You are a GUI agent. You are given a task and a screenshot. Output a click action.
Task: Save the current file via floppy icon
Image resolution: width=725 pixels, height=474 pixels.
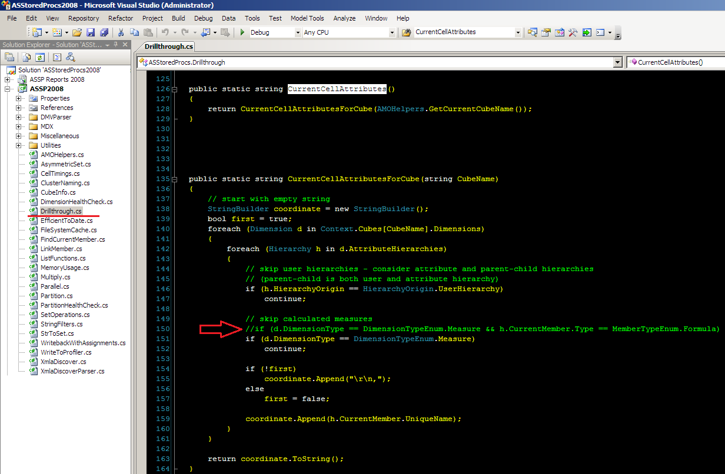[x=90, y=32]
